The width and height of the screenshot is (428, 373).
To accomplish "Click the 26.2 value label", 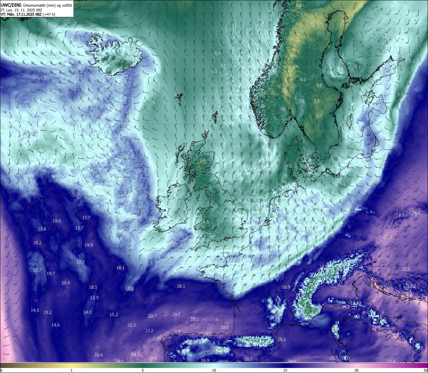I will tap(388, 237).
